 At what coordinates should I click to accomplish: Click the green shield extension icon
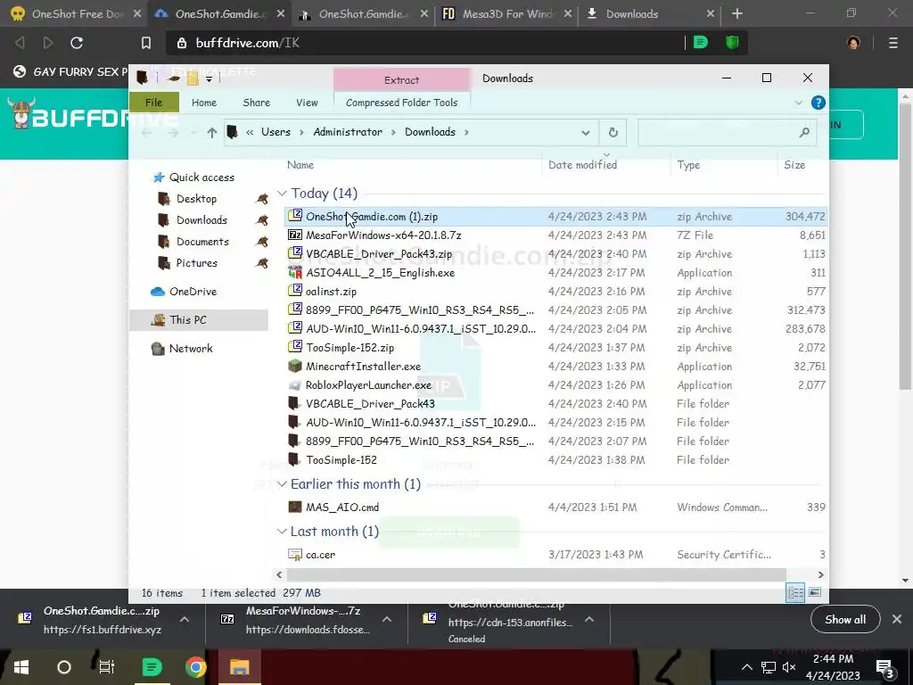coord(732,42)
